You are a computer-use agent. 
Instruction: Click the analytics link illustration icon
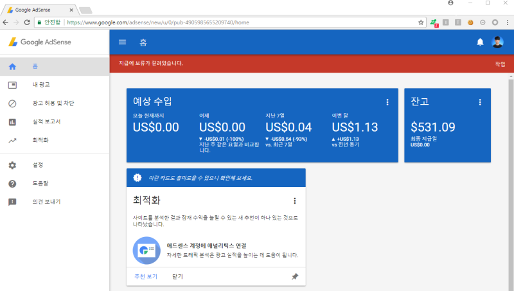pos(146,251)
